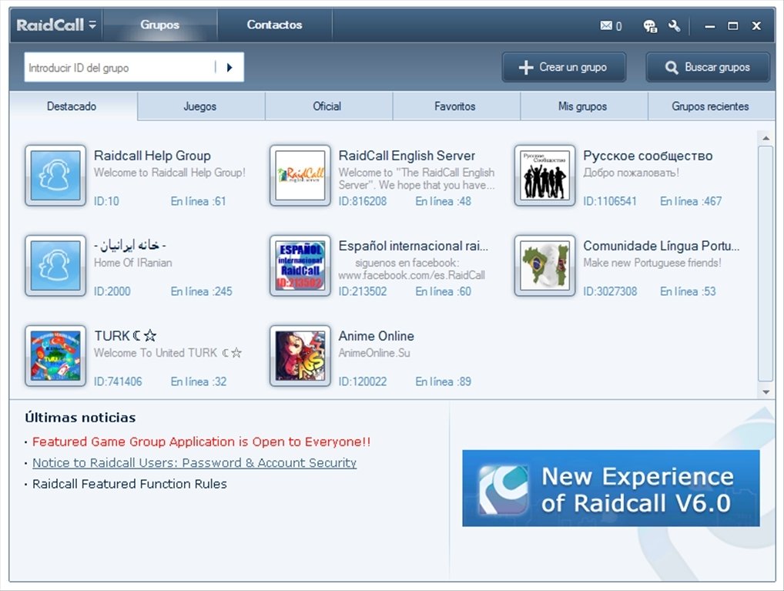784x591 pixels.
Task: Click the En línea :89 count
Action: coord(444,381)
